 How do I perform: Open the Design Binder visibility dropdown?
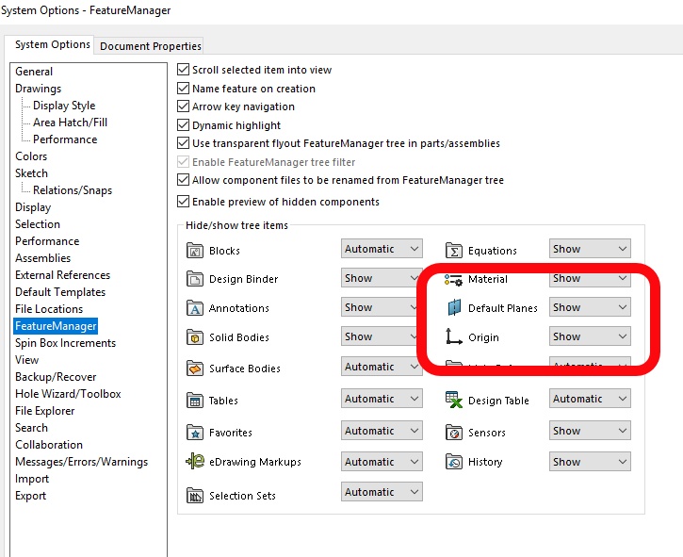(x=382, y=278)
